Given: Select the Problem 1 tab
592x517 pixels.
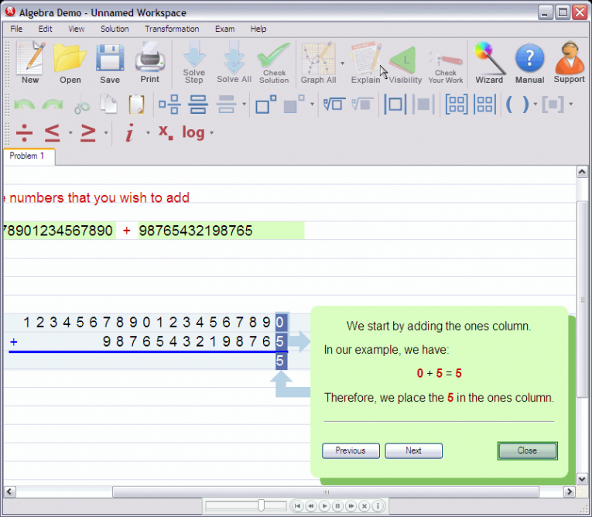Looking at the screenshot, I should 29,156.
